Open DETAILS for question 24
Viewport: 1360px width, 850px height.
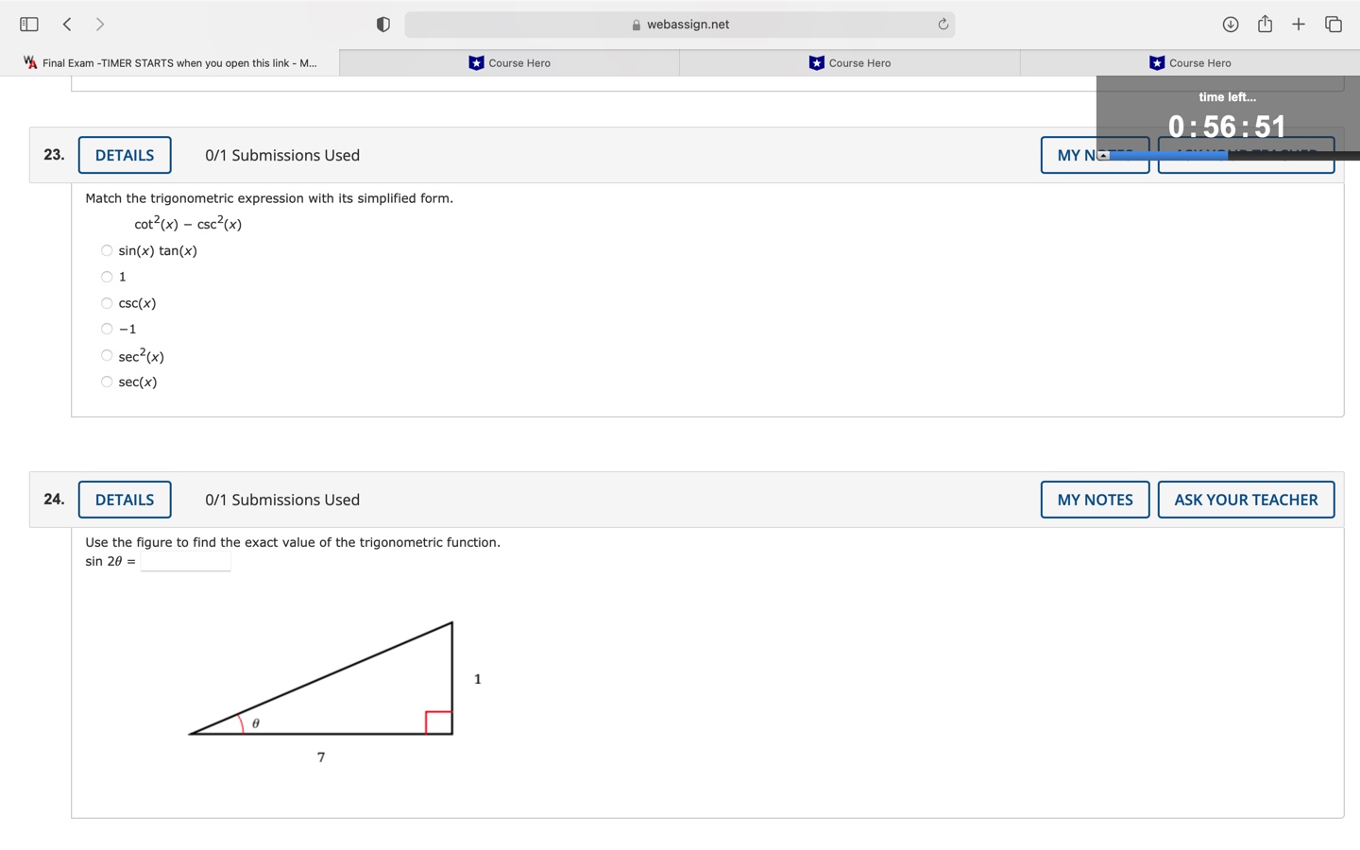(124, 500)
